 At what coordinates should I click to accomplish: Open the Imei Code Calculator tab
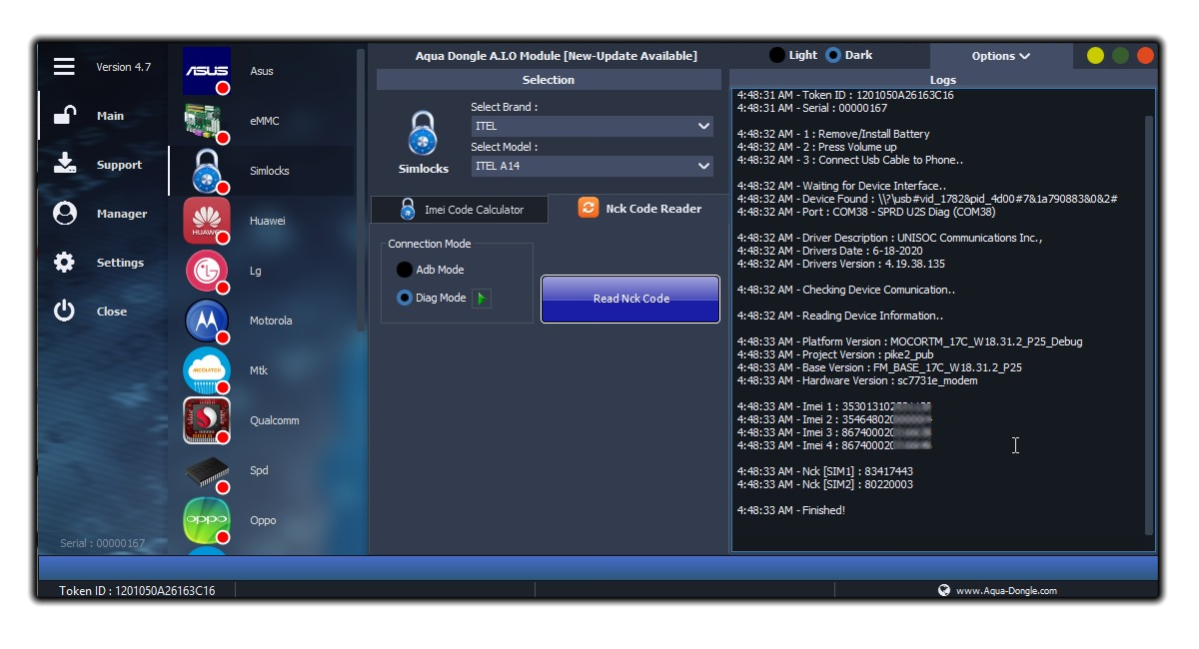click(x=461, y=210)
